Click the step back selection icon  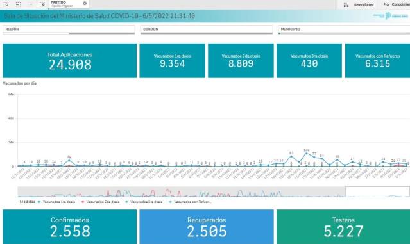coord(18,4)
